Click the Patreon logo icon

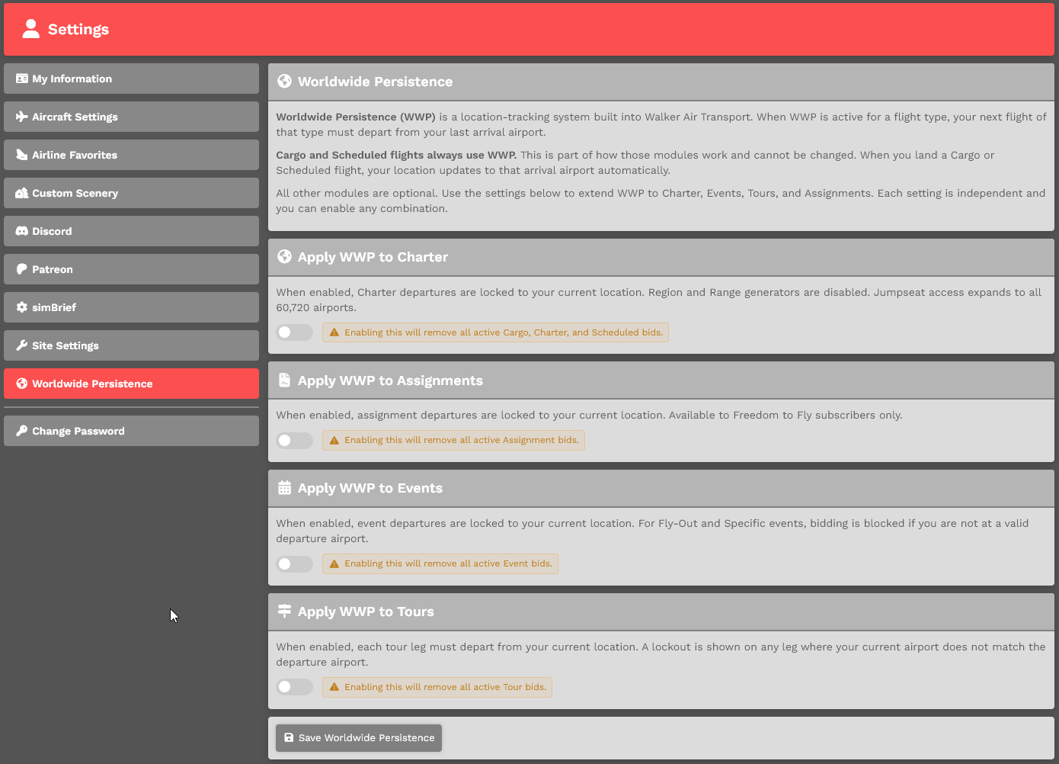[22, 269]
